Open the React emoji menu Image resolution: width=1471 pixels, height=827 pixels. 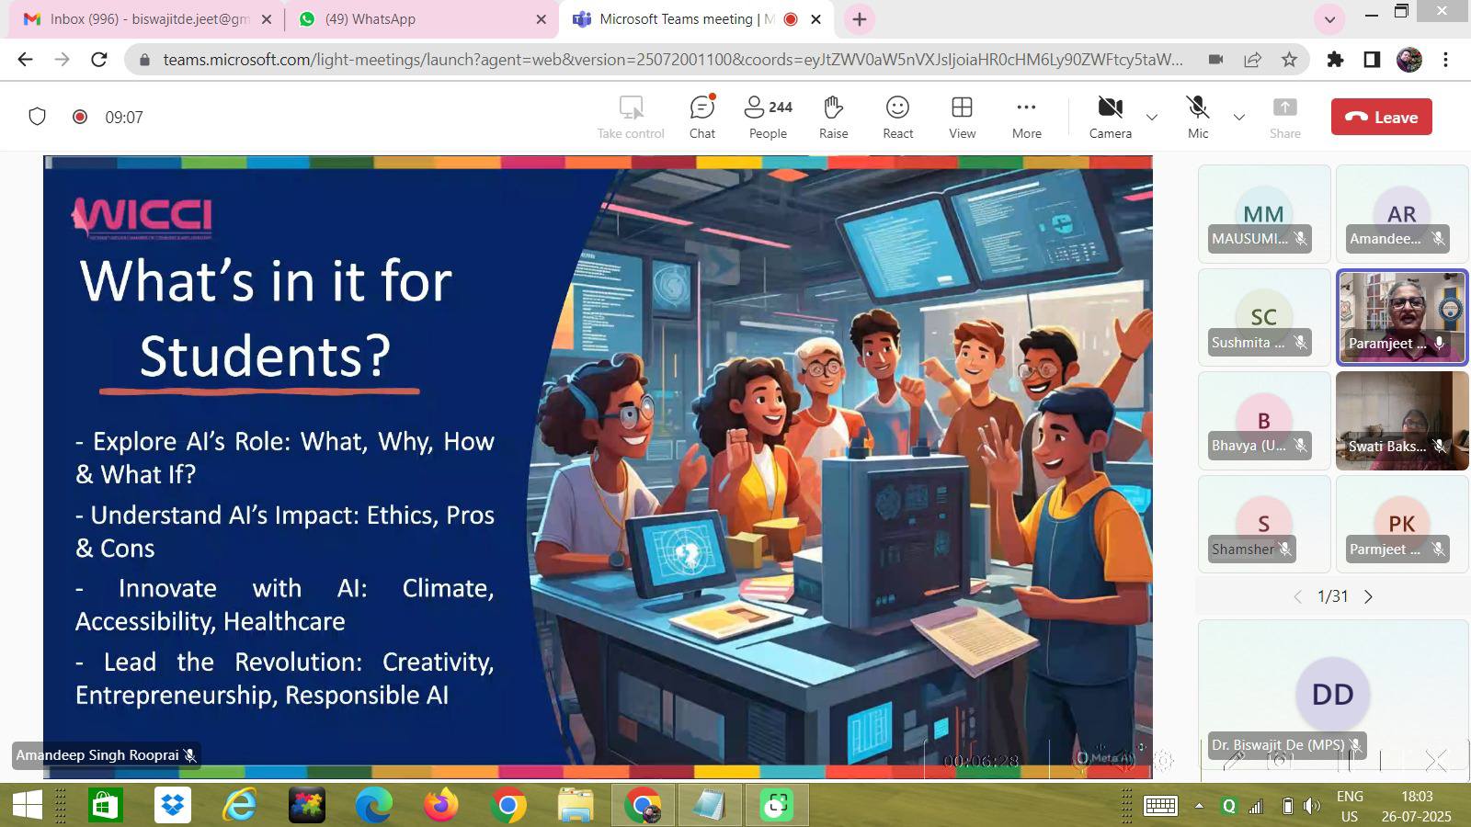click(x=897, y=117)
